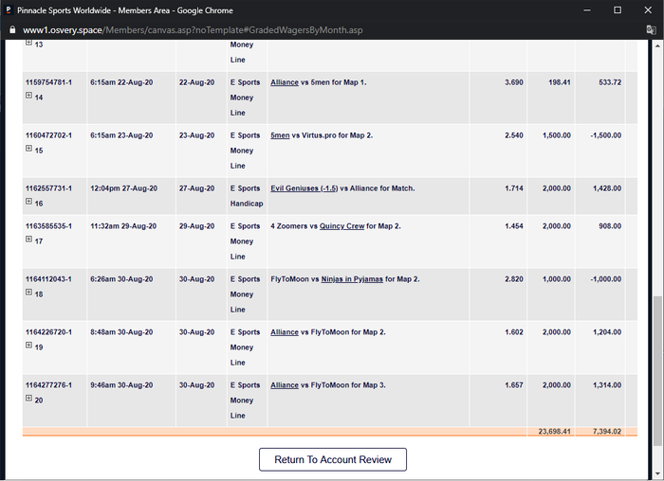
Task: Maximize the Chrome window
Action: (x=618, y=10)
